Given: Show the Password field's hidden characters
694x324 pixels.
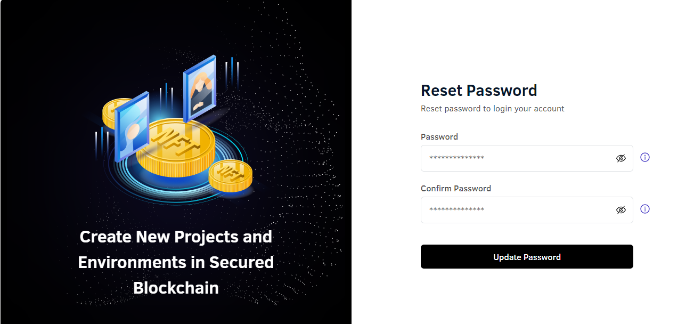Looking at the screenshot, I should (620, 158).
